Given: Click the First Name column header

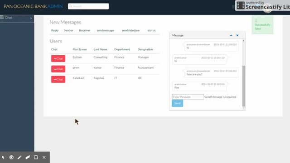Looking at the screenshot, I should 80,49.
